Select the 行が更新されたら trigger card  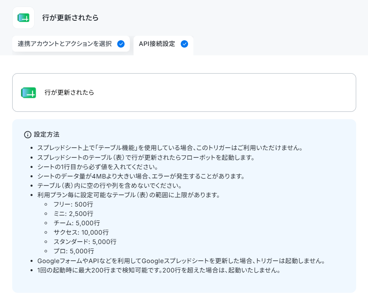click(x=184, y=93)
